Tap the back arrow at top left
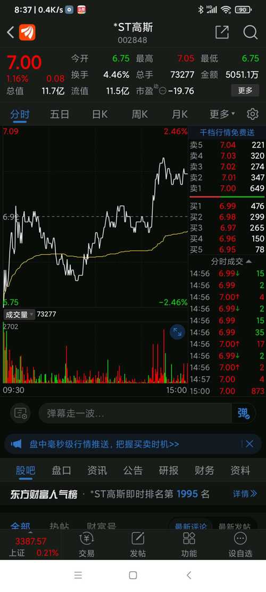This screenshot has height=592, width=266. pyautogui.click(x=11, y=33)
